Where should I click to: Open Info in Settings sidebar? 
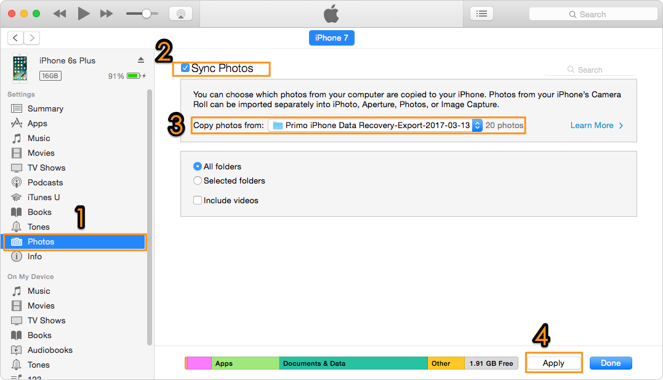pyautogui.click(x=34, y=256)
